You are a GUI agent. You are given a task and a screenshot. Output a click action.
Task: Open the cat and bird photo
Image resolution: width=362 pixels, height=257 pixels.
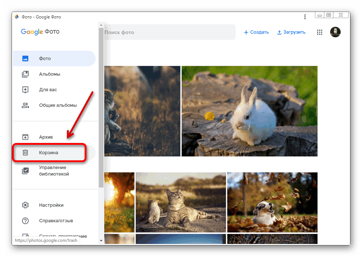181,202
